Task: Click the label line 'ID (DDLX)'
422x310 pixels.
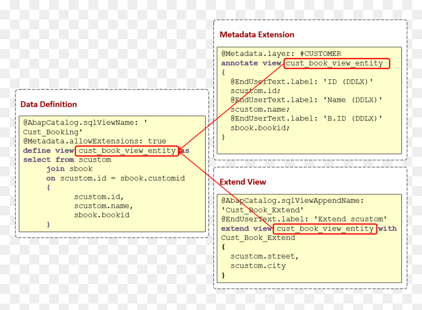Action: point(302,82)
